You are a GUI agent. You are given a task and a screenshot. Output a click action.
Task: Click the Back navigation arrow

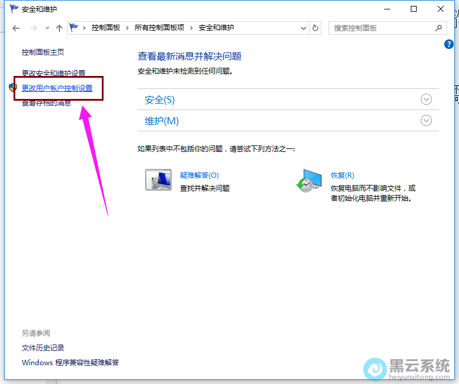point(16,28)
